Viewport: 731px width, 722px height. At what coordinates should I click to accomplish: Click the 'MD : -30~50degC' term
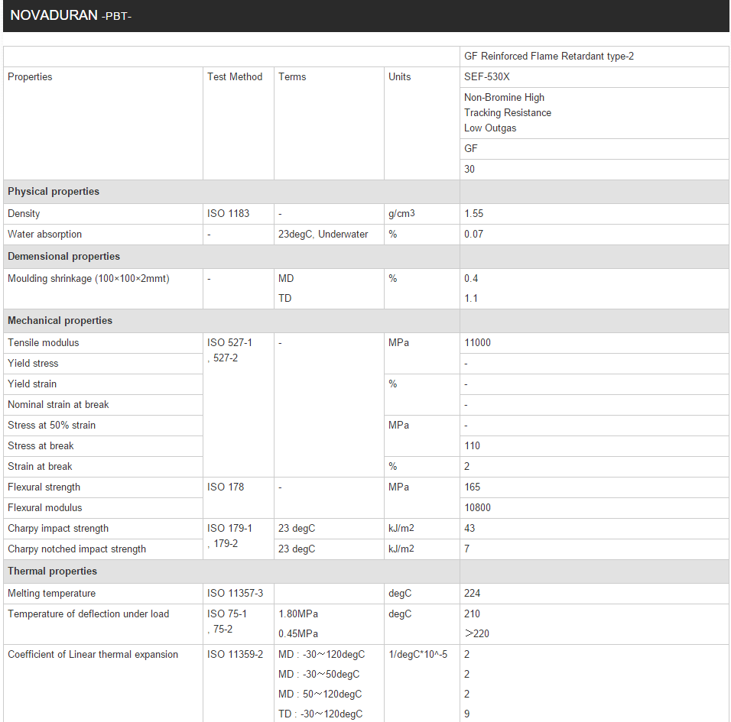pos(319,675)
